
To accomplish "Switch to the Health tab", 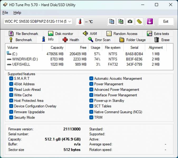I will point(71,40).
